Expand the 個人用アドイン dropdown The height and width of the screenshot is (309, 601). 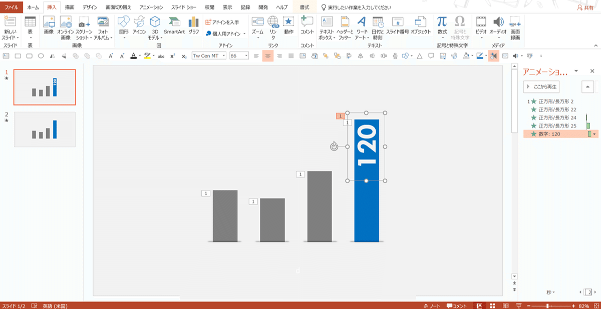pyautogui.click(x=245, y=34)
